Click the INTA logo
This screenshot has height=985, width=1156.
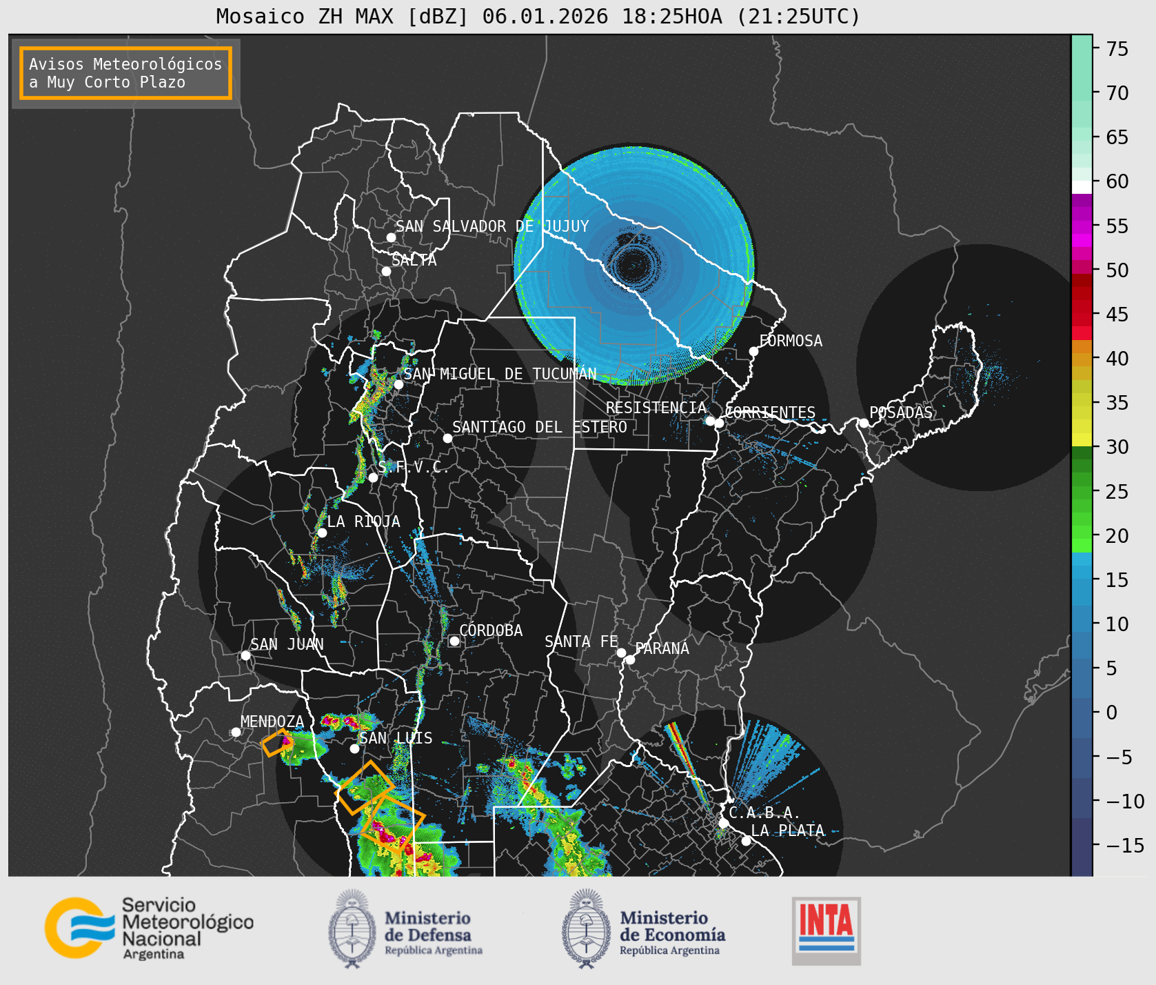coord(826,931)
